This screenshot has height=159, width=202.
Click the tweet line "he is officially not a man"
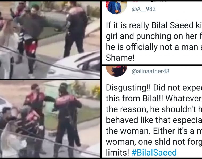(154, 47)
